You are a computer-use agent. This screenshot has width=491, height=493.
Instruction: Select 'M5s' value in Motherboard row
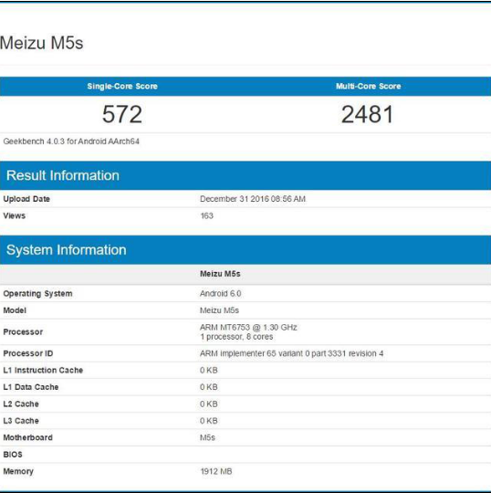(207, 437)
